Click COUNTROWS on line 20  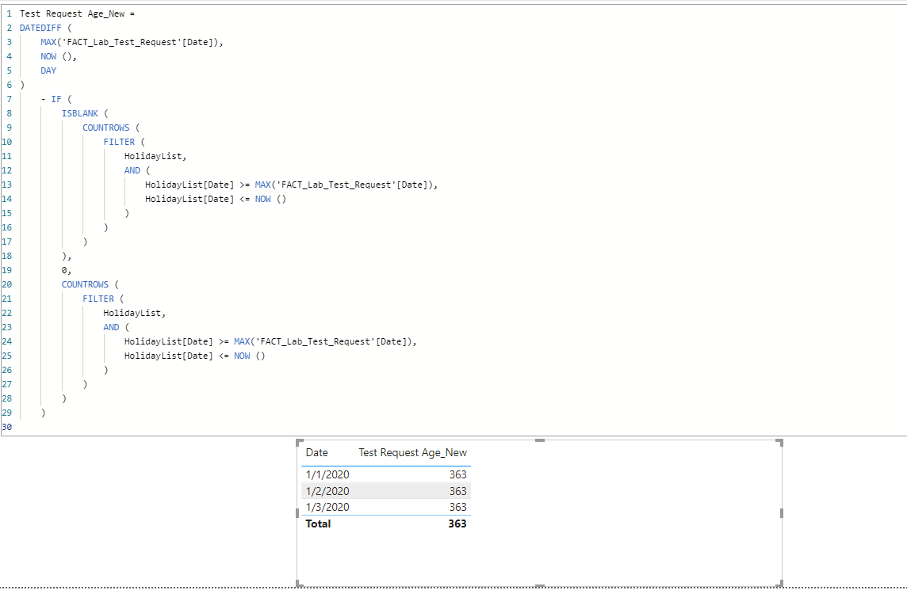(x=85, y=284)
